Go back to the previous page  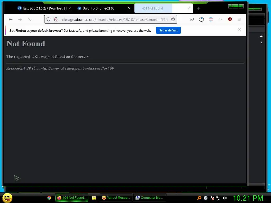[x=11, y=20]
